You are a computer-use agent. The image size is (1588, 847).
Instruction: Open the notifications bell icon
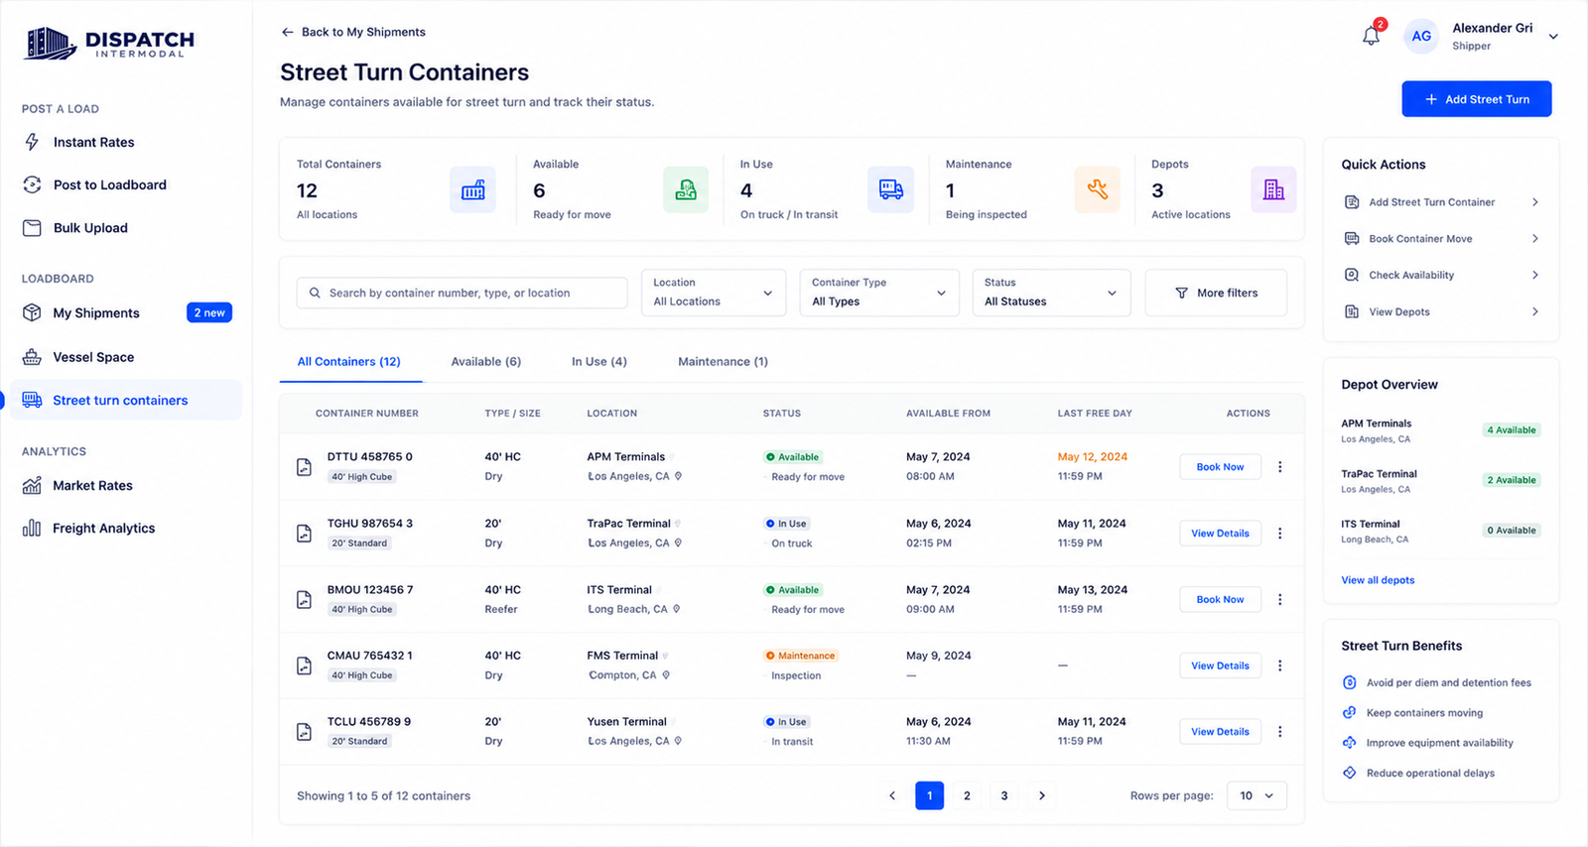(1372, 36)
